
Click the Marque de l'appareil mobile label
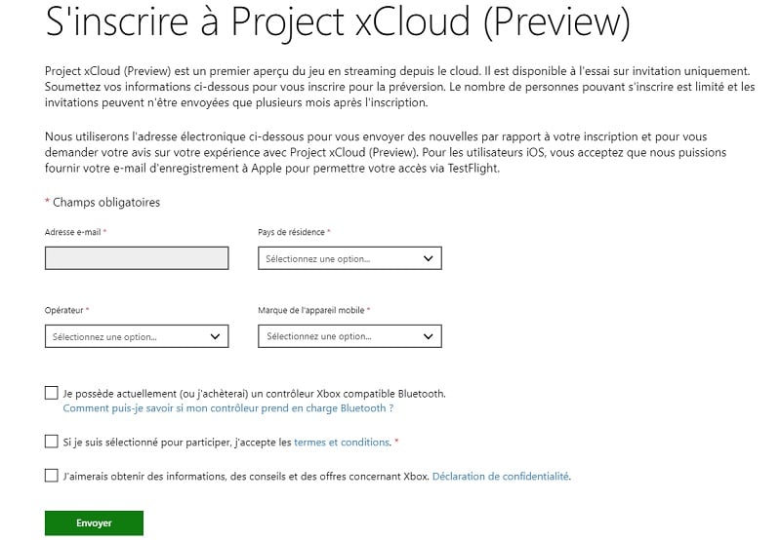click(x=310, y=310)
